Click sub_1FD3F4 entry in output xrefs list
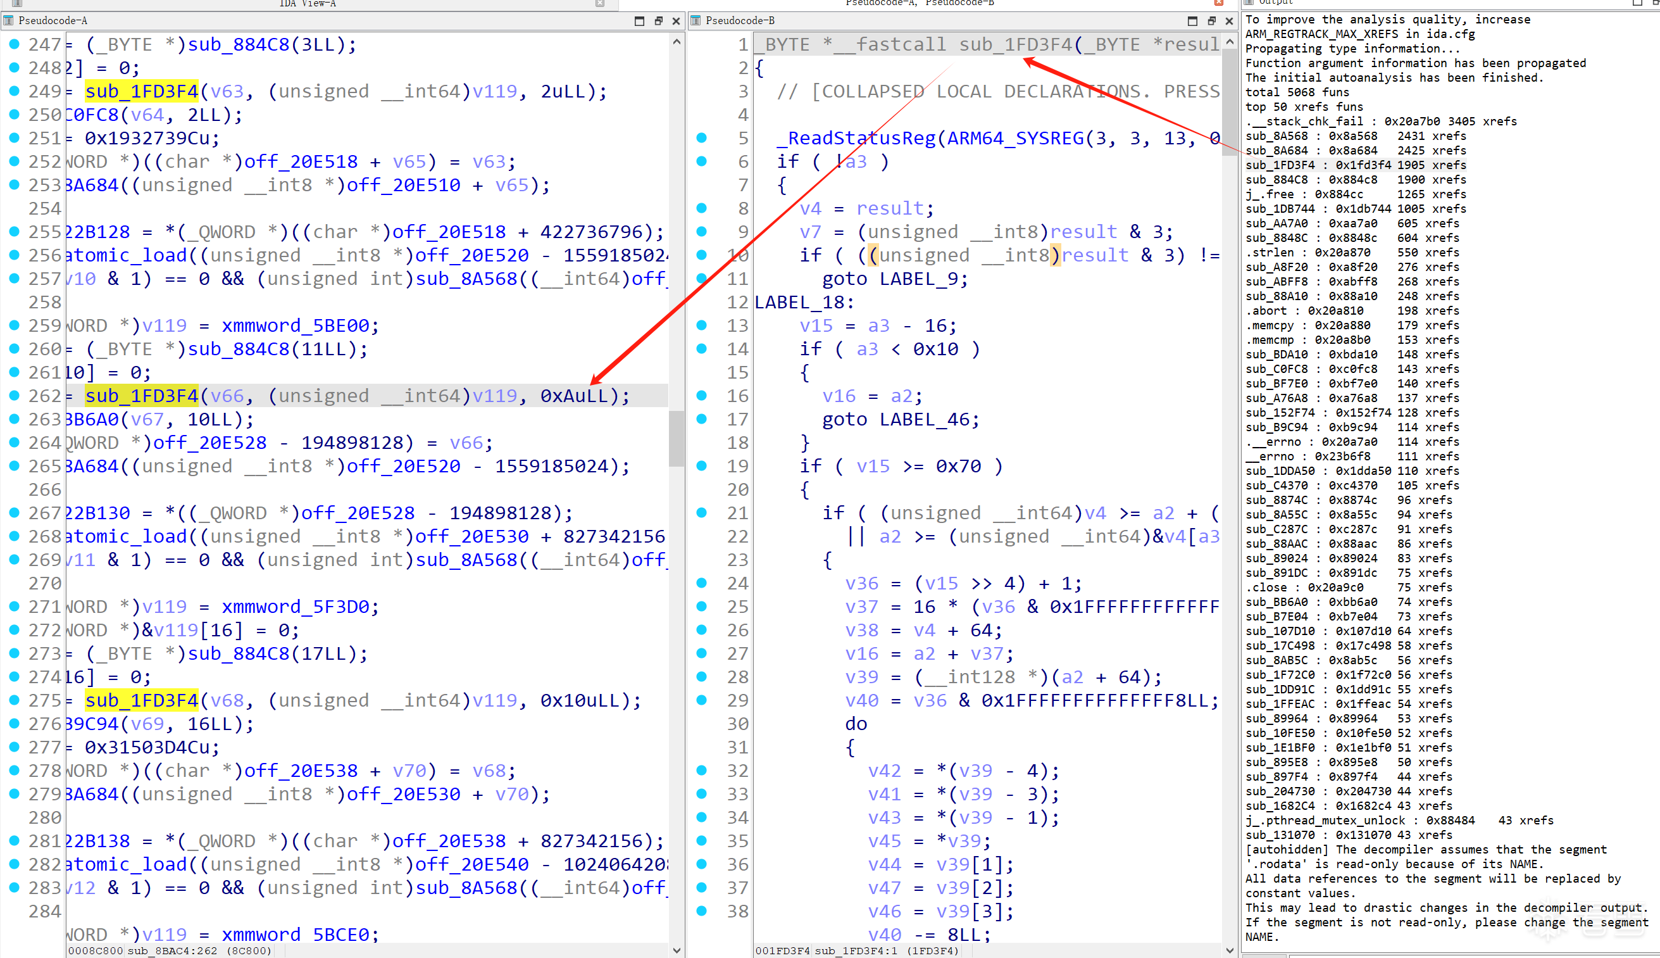1660x958 pixels. click(1280, 165)
